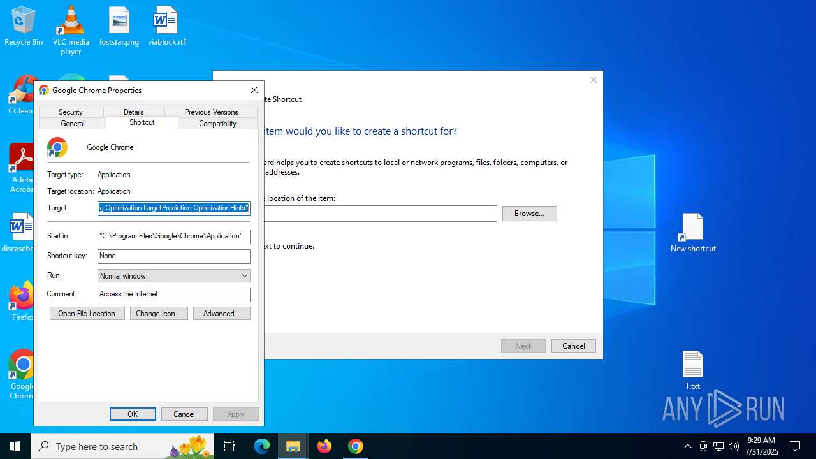Image resolution: width=816 pixels, height=459 pixels.
Task: Open the network status tray icon
Action: click(x=718, y=446)
